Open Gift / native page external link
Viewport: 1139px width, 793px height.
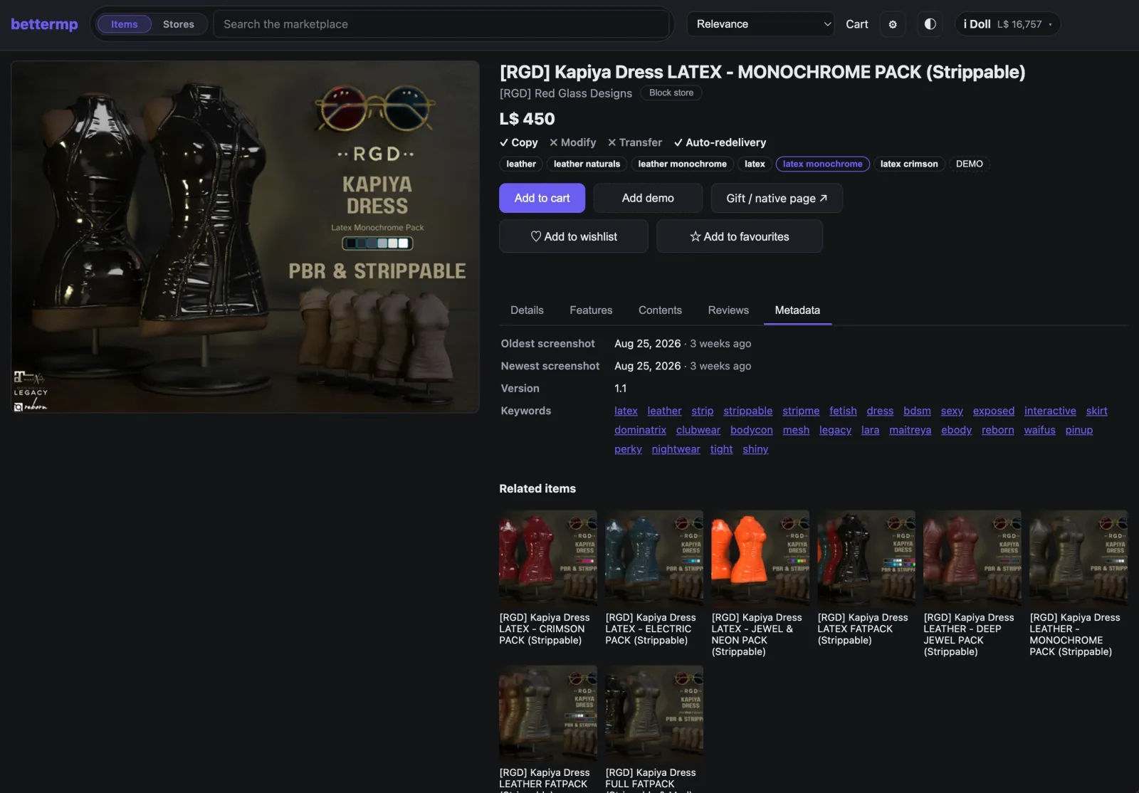click(x=777, y=198)
